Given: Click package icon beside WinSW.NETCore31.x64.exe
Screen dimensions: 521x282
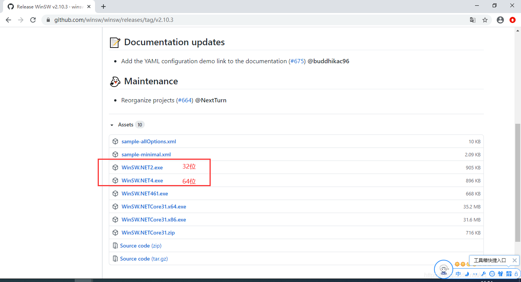Looking at the screenshot, I should click(115, 207).
